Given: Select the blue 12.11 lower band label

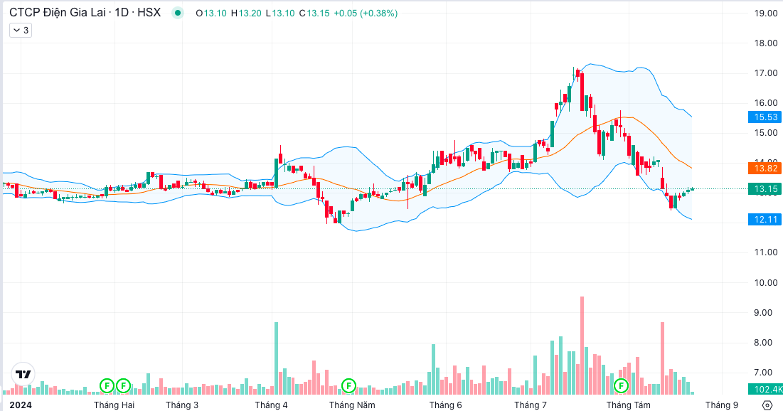Looking at the screenshot, I should (x=765, y=219).
